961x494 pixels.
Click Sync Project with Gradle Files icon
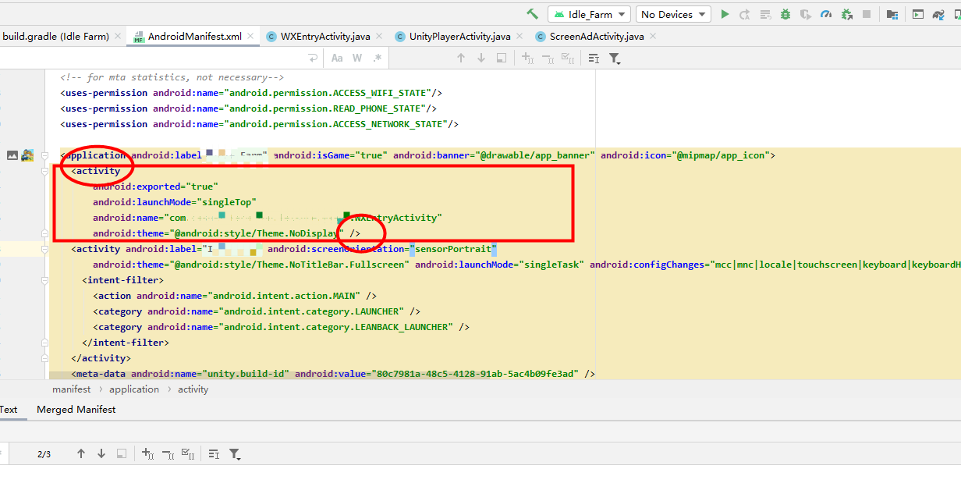click(938, 14)
